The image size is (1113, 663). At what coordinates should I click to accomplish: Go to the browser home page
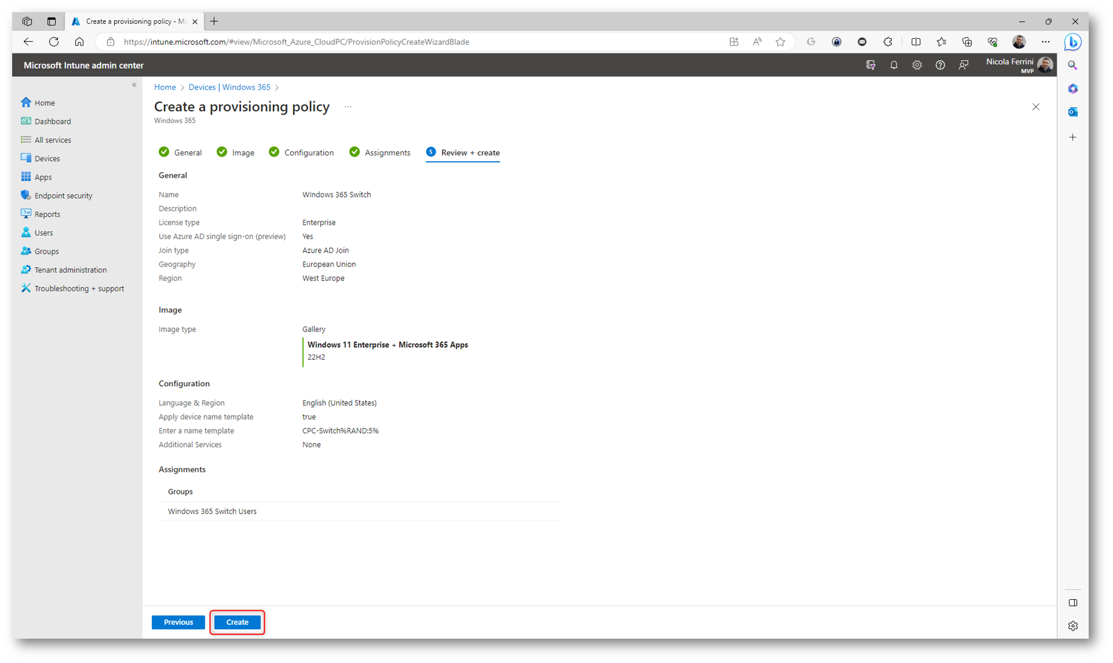[79, 42]
